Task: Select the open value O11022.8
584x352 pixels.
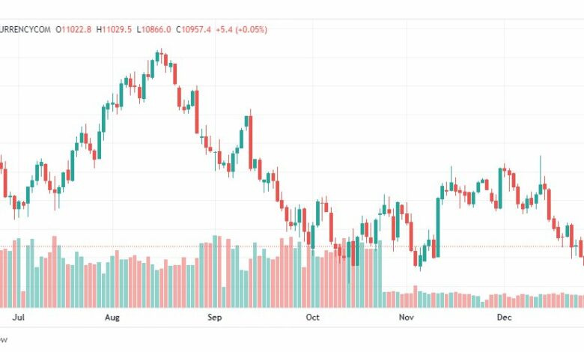Action: click(73, 29)
